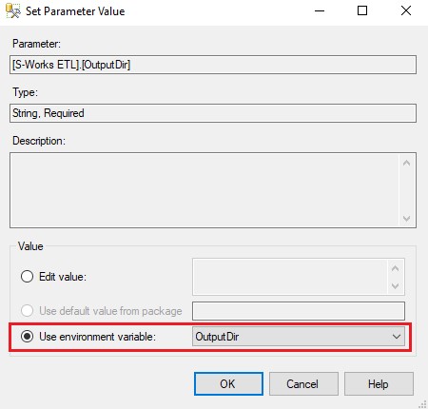The height and width of the screenshot is (409, 428).
Task: Click Use default value from package radio
Action: (x=27, y=311)
